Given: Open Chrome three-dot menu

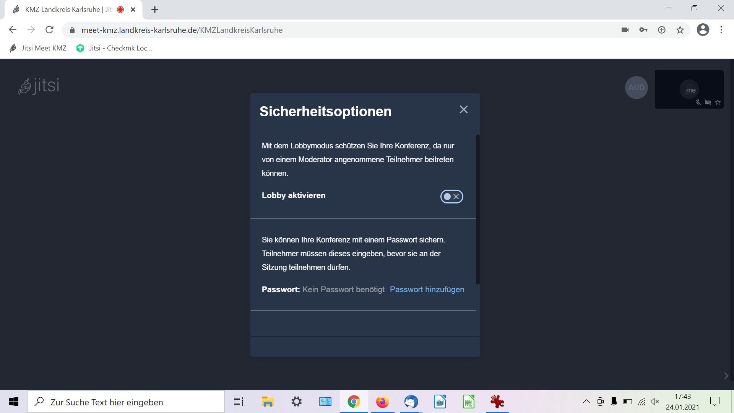Looking at the screenshot, I should tap(721, 30).
